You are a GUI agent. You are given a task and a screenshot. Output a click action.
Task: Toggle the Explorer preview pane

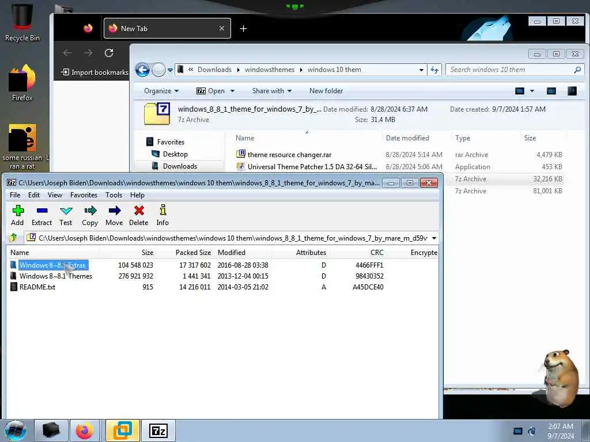pos(551,91)
